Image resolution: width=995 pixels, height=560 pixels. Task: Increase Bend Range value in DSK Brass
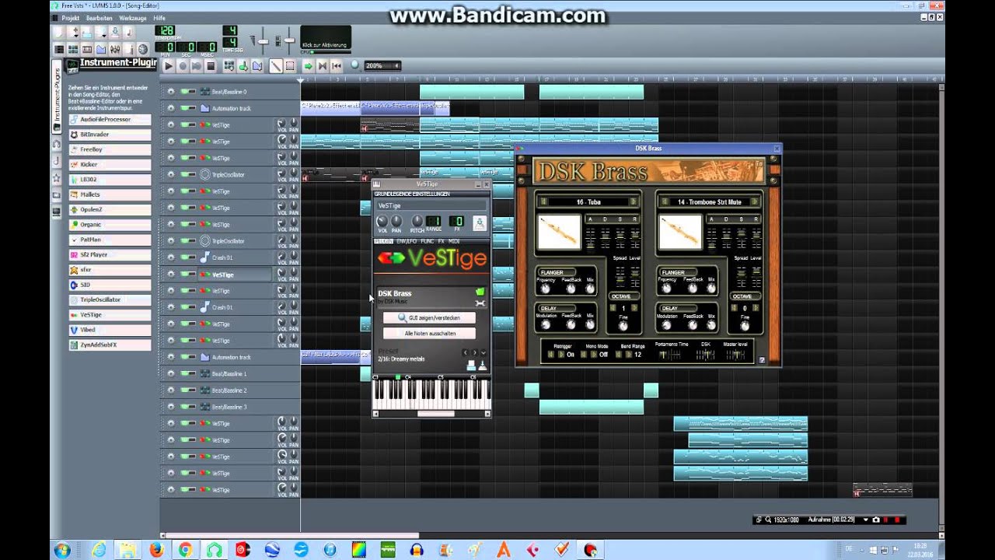point(629,355)
